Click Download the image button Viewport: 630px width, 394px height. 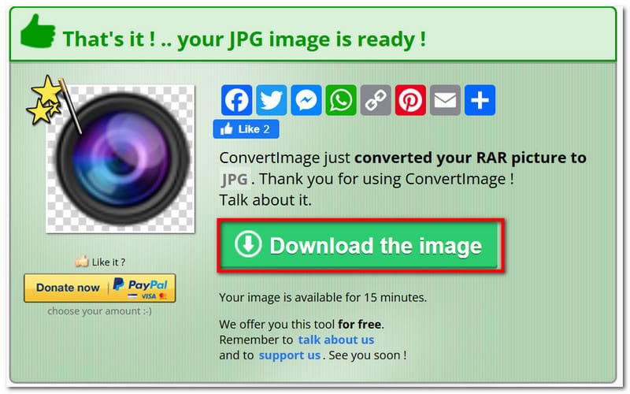(361, 246)
